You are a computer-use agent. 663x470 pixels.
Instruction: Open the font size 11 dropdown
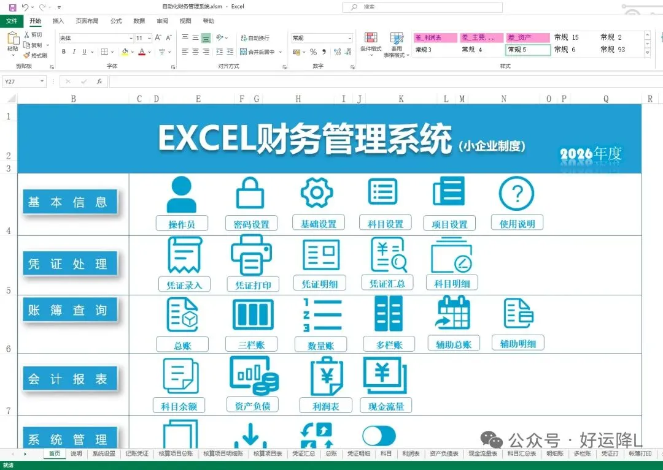tap(149, 38)
